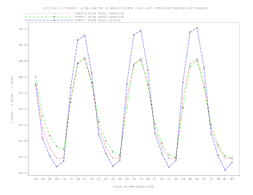The width and height of the screenshot is (253, 195).
Task: Click x-axis tick label 09
Action: click(x=57, y=179)
